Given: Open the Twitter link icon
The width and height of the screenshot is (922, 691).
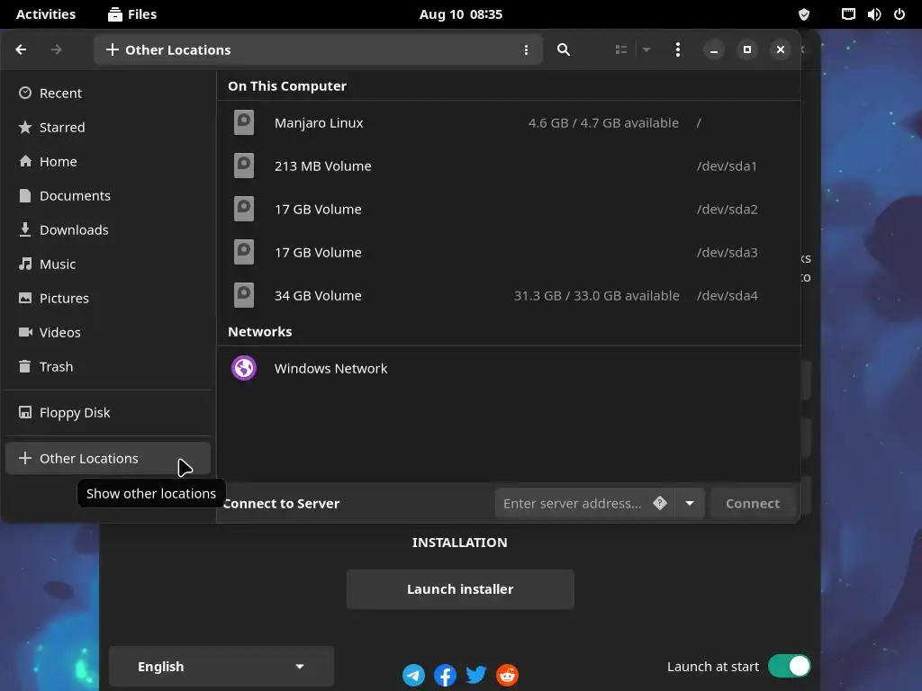Looking at the screenshot, I should click(476, 675).
